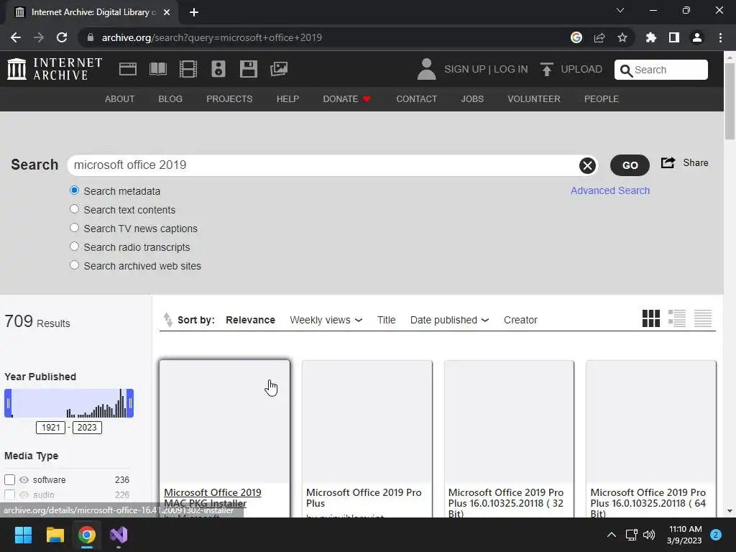Viewport: 736px width, 552px height.
Task: Open the Chrome side panel icon
Action: click(674, 37)
